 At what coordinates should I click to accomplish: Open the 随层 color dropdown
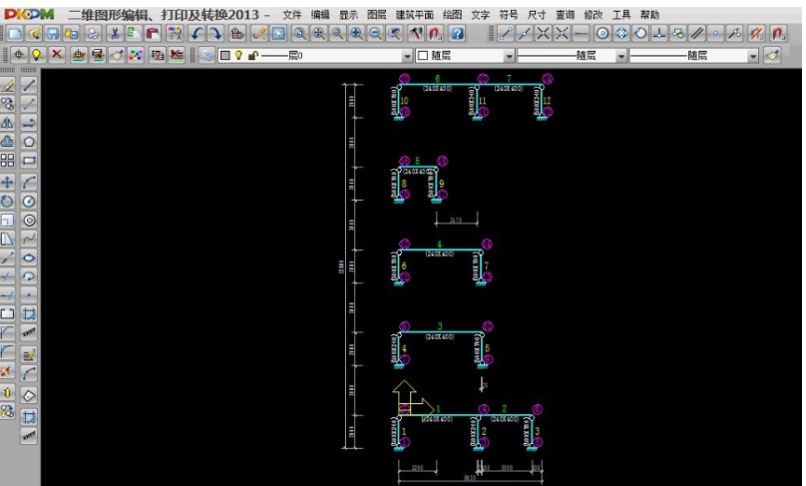(x=509, y=56)
